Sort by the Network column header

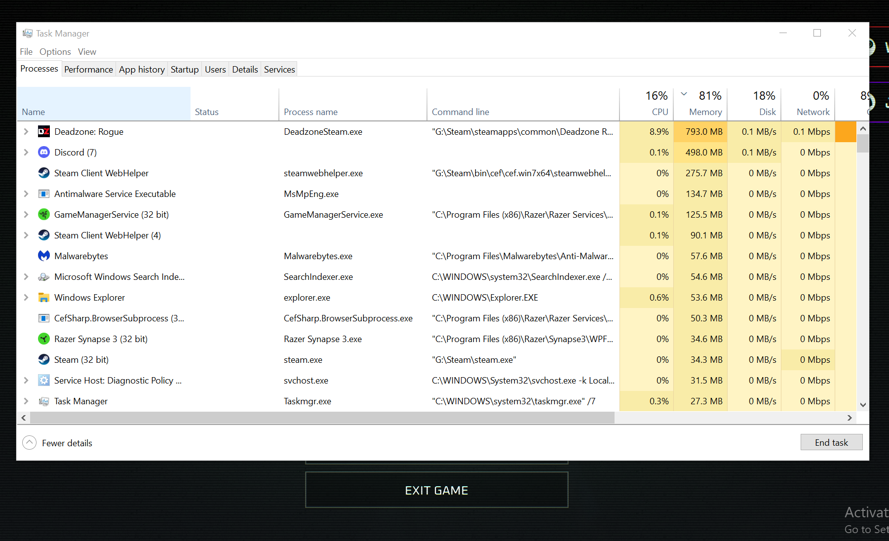click(x=808, y=104)
